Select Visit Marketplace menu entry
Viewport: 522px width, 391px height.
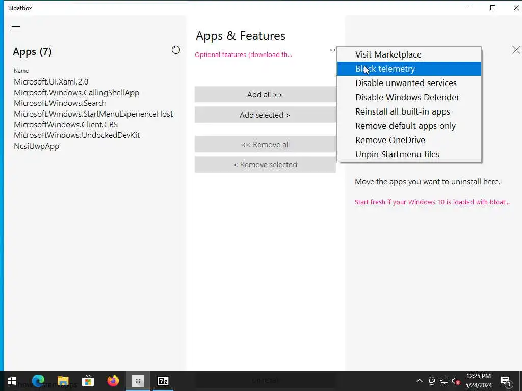(x=409, y=54)
